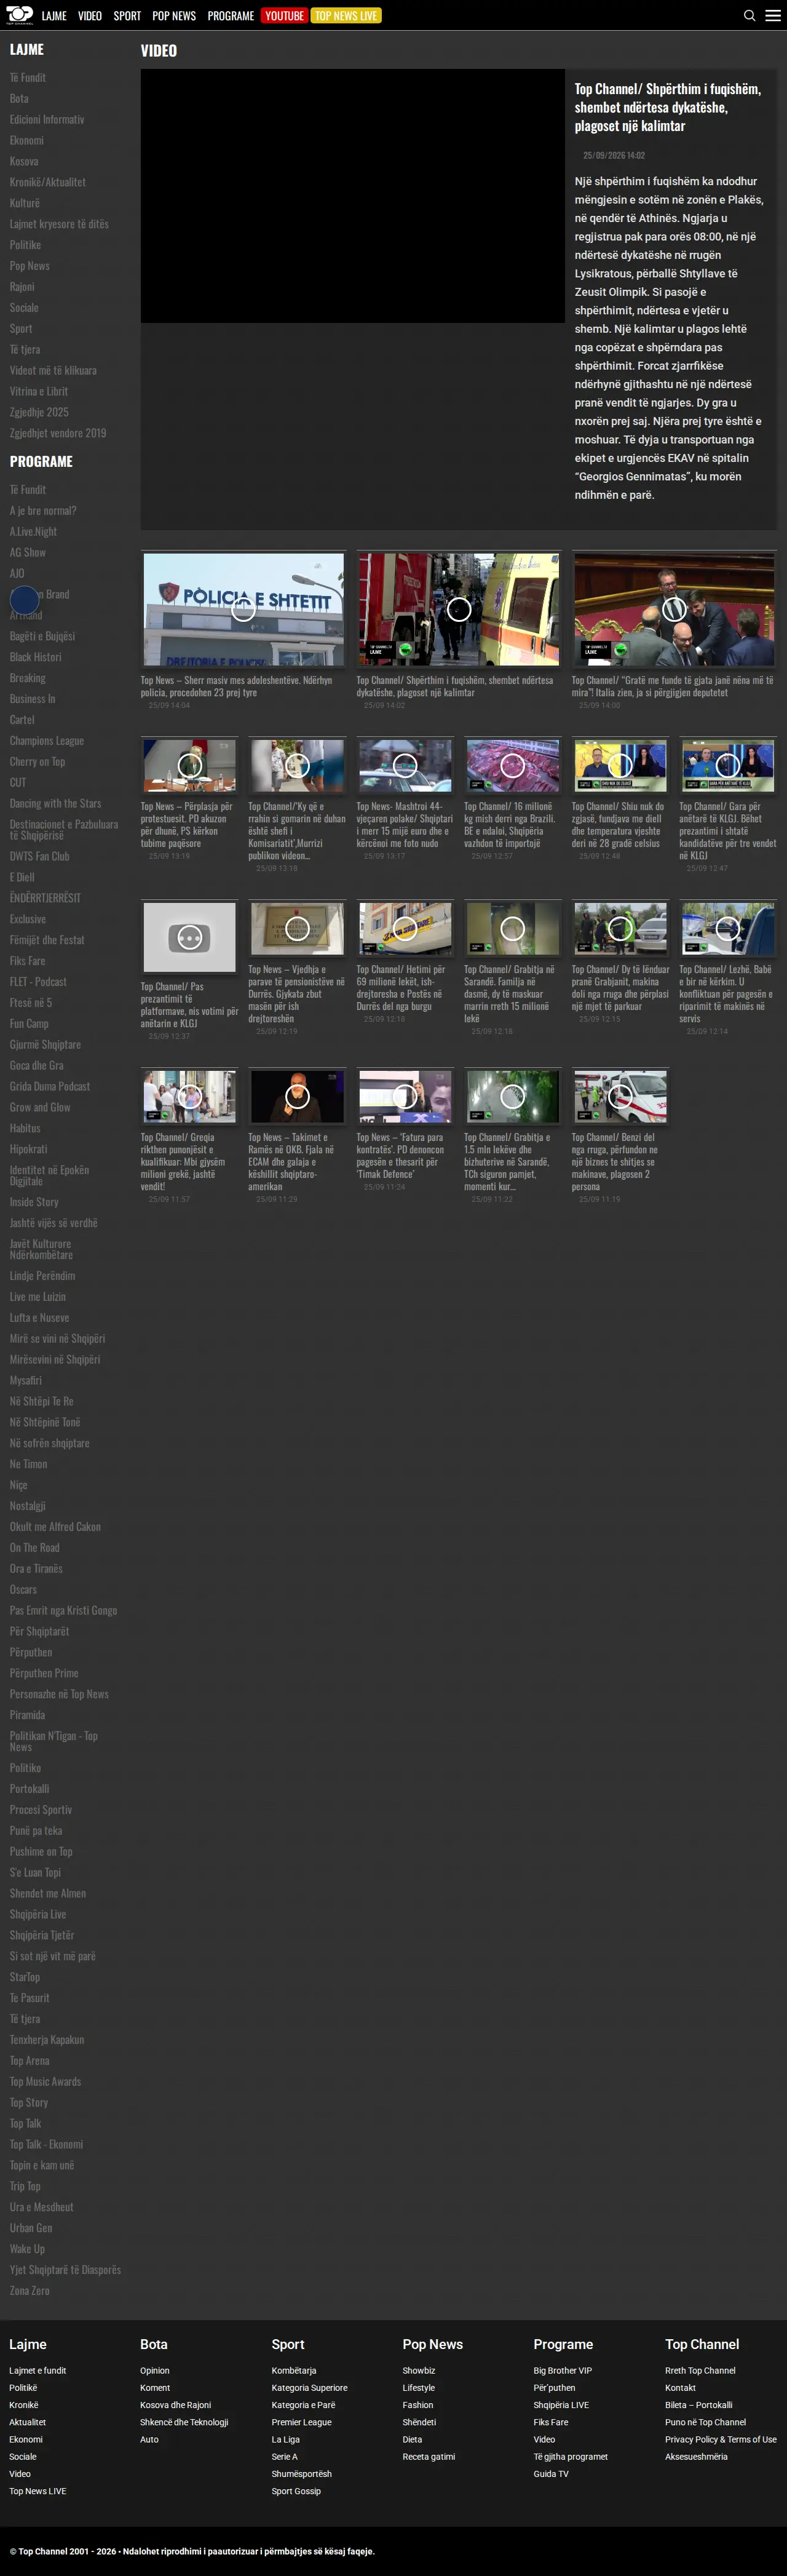Screen dimensions: 787x2576
Task: Open Kronikë/Aktualitet in Lajme sidebar
Action: click(48, 182)
